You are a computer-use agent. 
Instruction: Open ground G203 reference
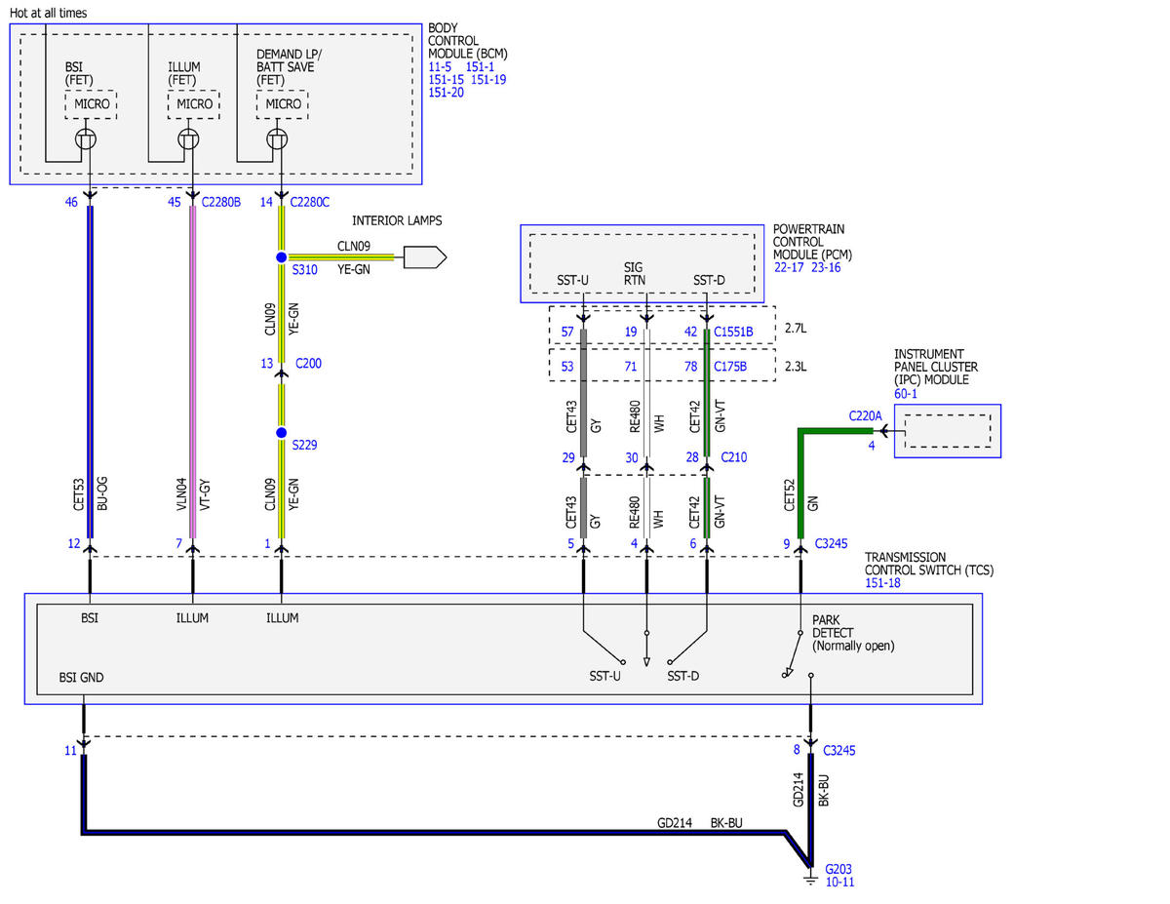click(x=838, y=869)
